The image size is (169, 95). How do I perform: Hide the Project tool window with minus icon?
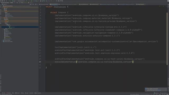coord(37,4)
